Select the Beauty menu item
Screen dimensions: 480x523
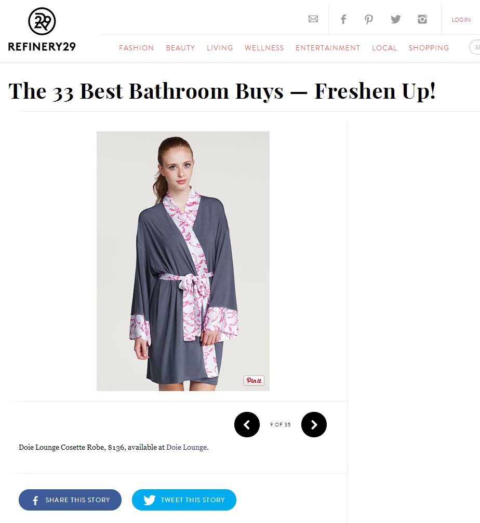pyautogui.click(x=180, y=48)
